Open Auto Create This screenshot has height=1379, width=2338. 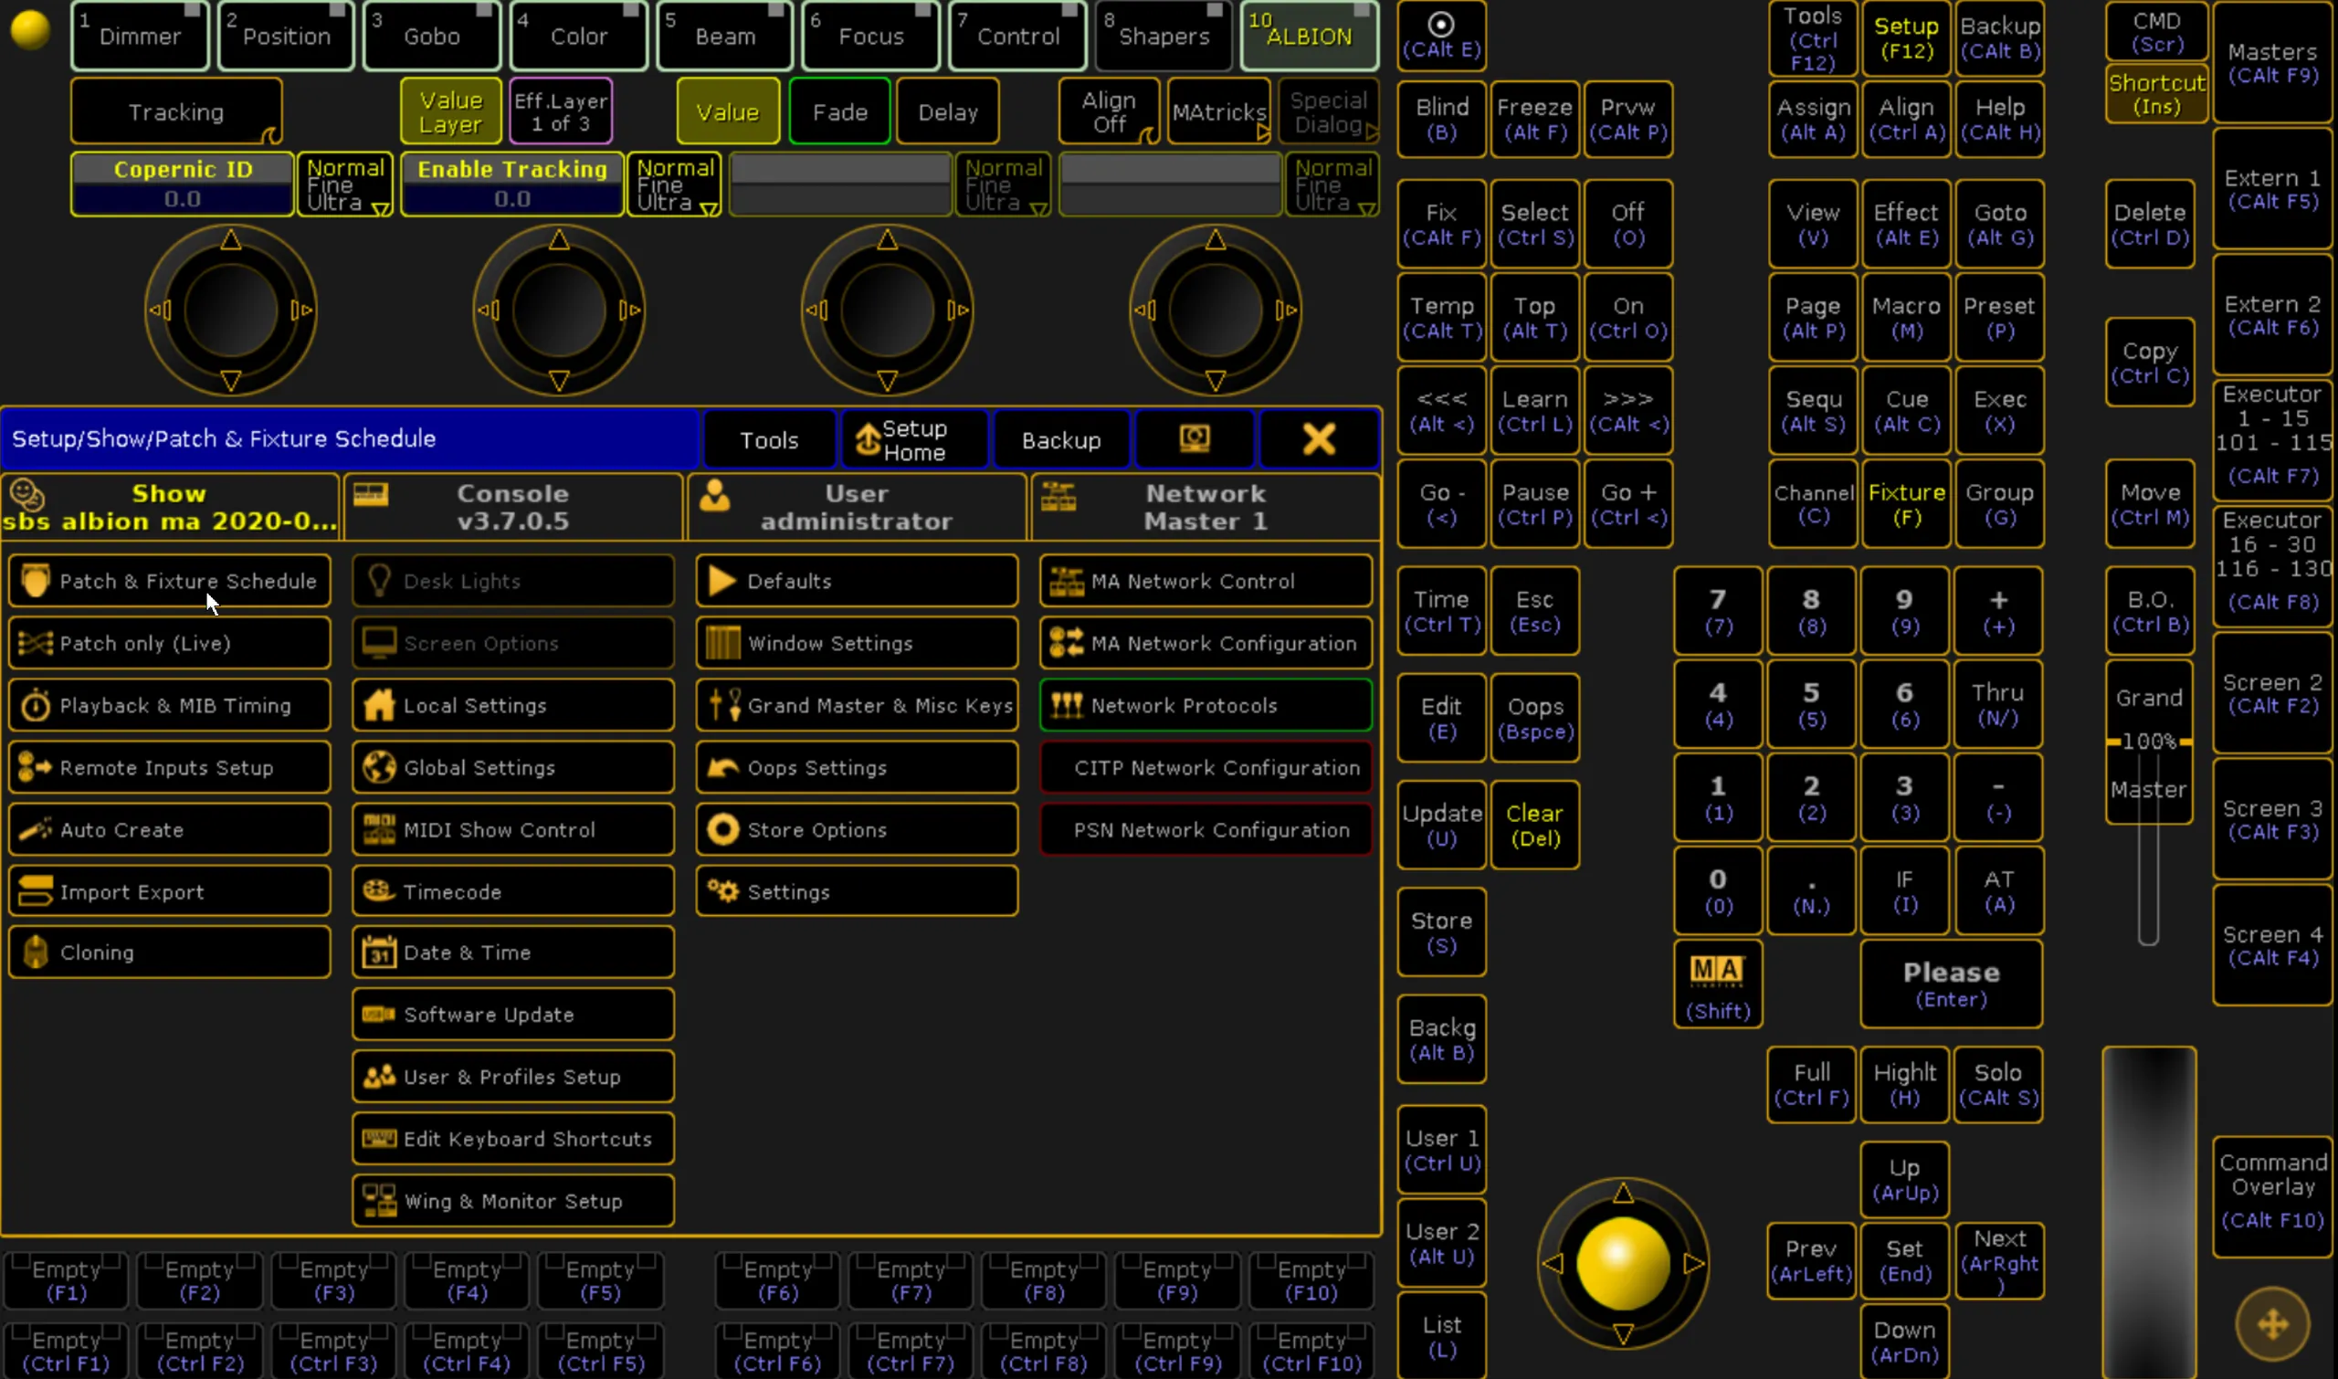point(170,830)
